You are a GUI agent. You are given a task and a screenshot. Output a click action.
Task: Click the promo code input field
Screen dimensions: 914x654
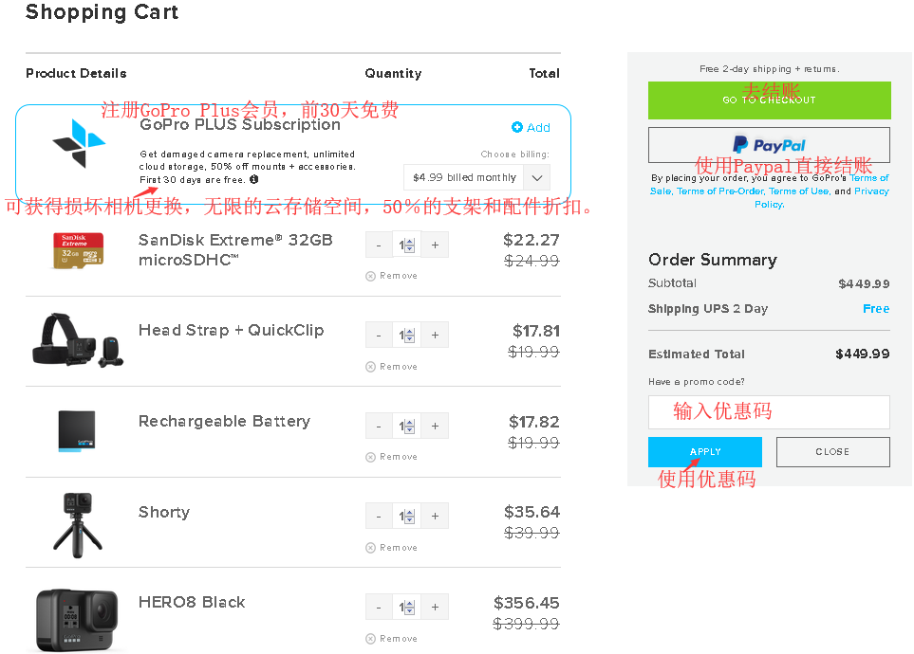tap(769, 412)
